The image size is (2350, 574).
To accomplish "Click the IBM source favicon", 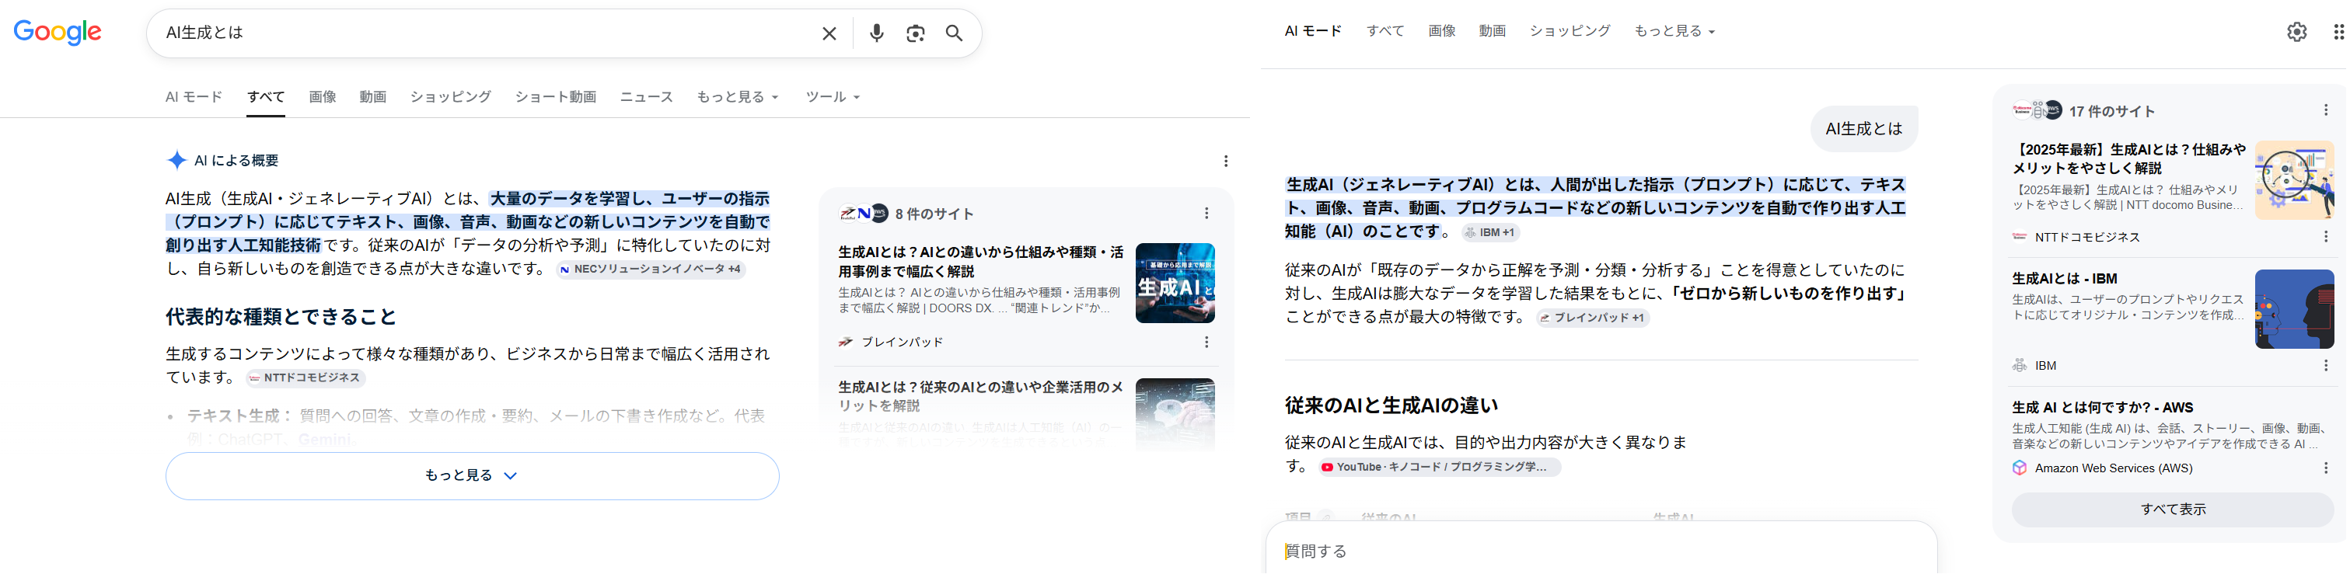I will tap(2020, 365).
